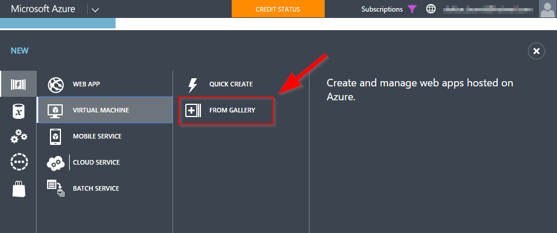Open the CREDIT STATUS banner
The image size is (557, 233).
point(278,9)
